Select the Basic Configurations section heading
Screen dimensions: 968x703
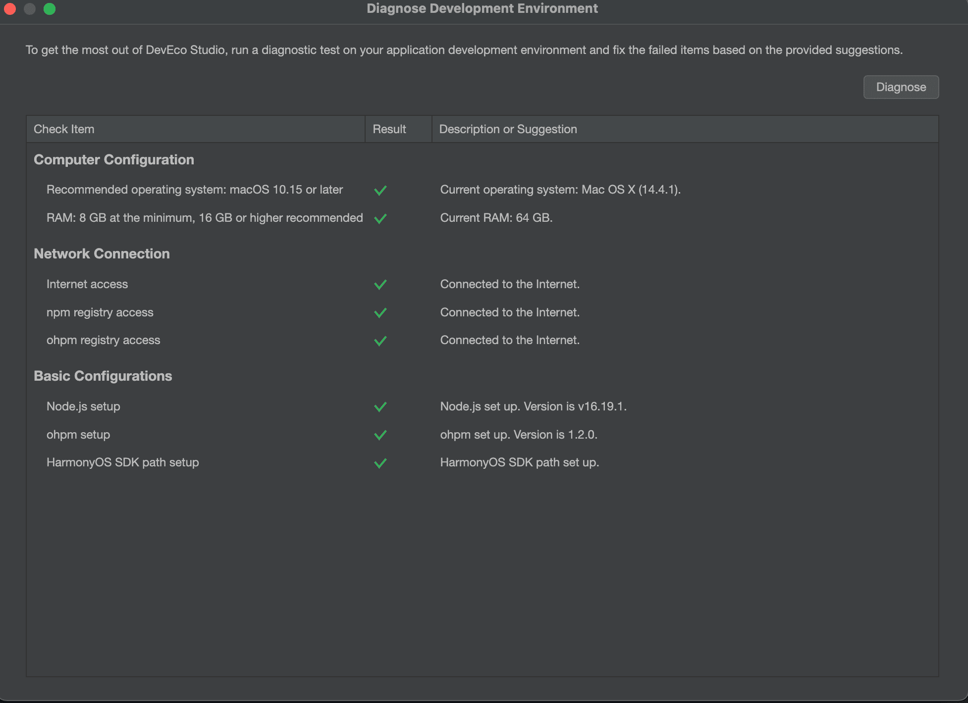point(103,376)
